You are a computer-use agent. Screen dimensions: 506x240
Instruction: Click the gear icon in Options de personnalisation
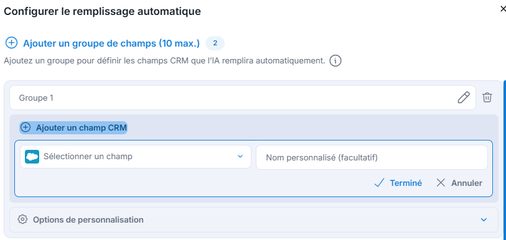pos(22,219)
